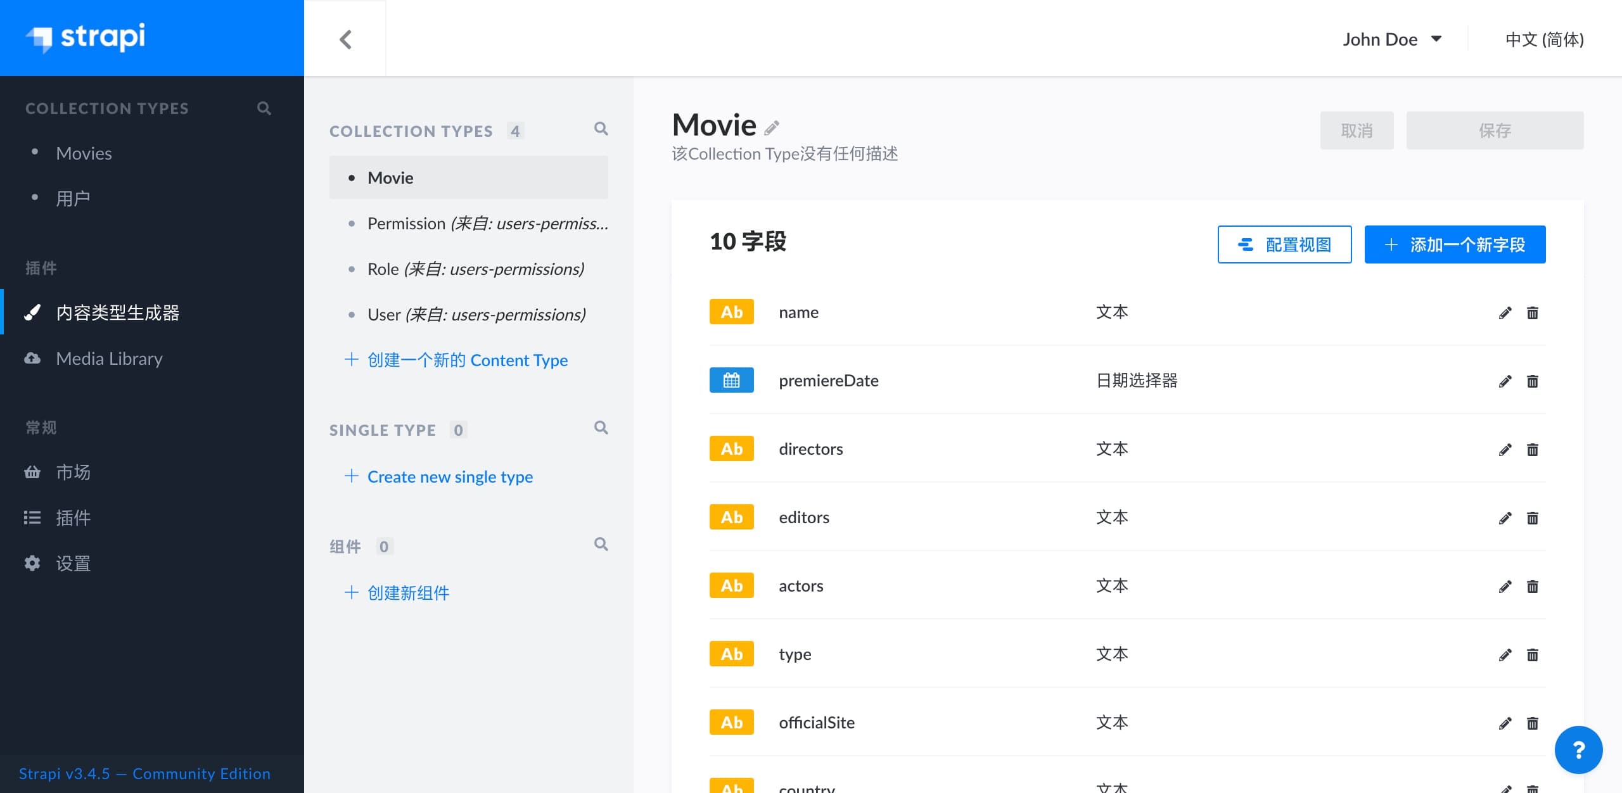Click the 配置视图 button
Viewport: 1622px width, 793px height.
pos(1284,244)
